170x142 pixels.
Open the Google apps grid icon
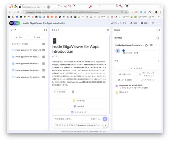pyautogui.click(x=153, y=23)
